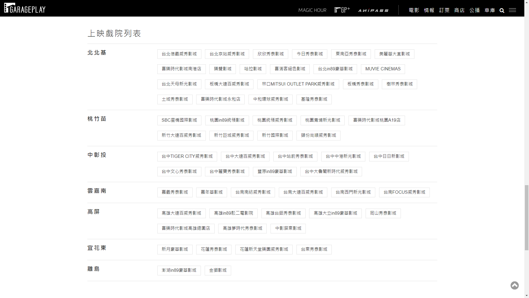Select 嘉義秀泰影城 theater
The width and height of the screenshot is (529, 298).
pyautogui.click(x=175, y=192)
